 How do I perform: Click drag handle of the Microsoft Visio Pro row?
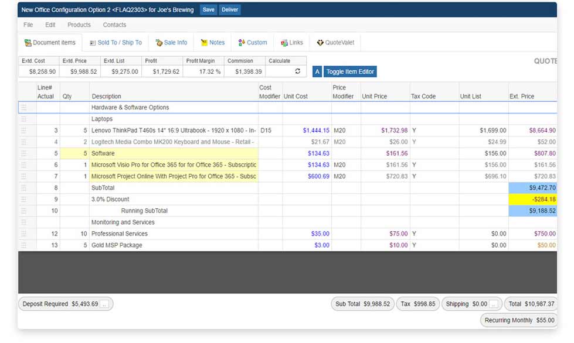coord(24,164)
